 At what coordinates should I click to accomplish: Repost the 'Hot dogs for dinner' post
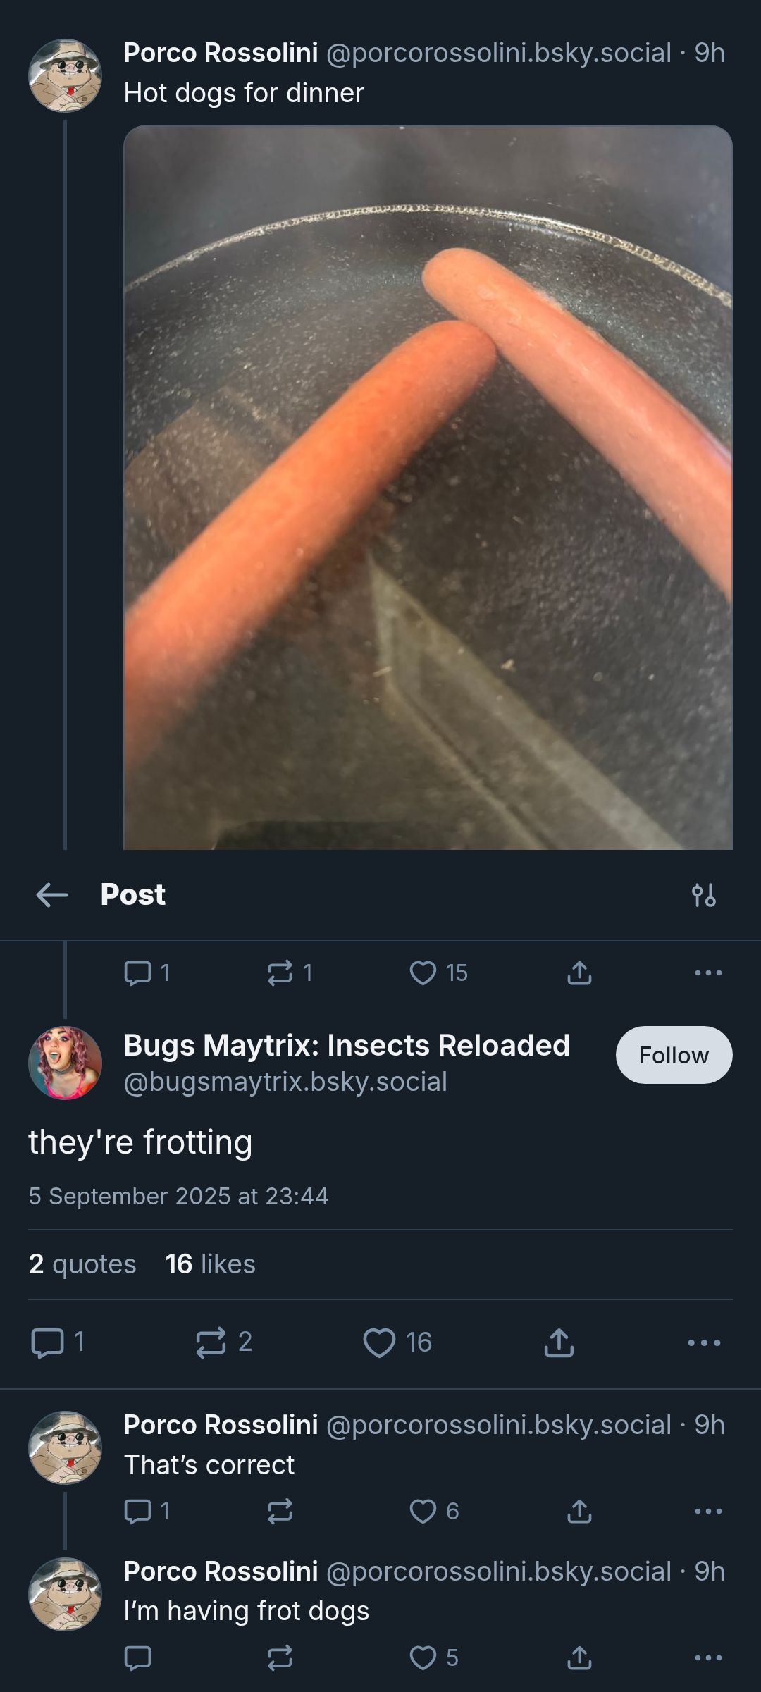pos(290,973)
